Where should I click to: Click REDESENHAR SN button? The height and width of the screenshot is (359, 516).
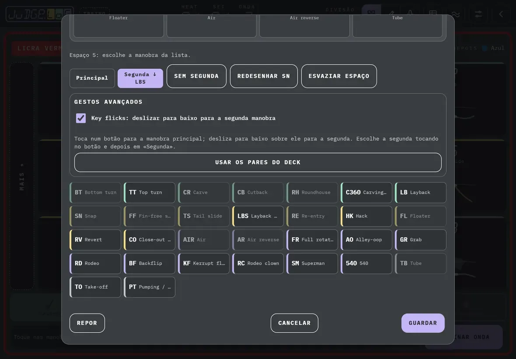(x=264, y=76)
